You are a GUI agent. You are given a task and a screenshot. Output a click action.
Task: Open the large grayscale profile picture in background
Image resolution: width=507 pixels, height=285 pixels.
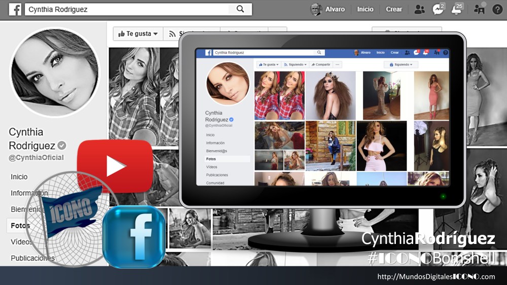(x=55, y=73)
